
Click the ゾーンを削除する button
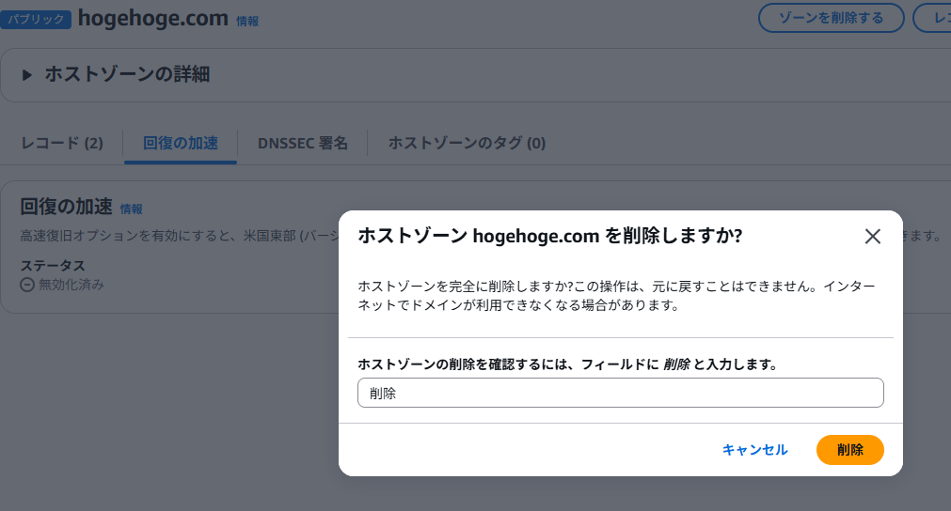831,18
